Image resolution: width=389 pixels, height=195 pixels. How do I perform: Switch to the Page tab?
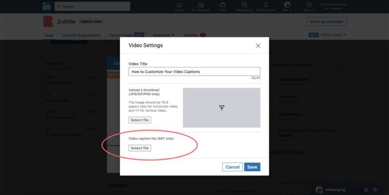[x=49, y=35]
